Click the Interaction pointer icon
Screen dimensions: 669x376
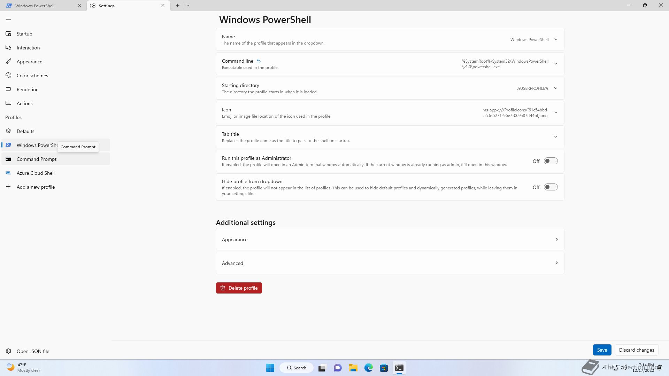8,48
